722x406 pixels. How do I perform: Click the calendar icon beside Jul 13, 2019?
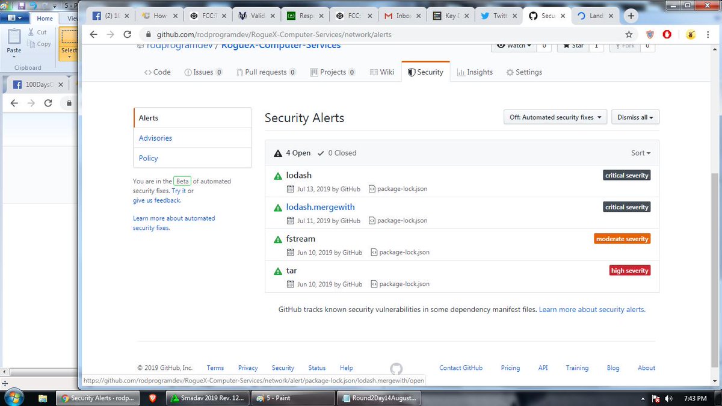291,189
